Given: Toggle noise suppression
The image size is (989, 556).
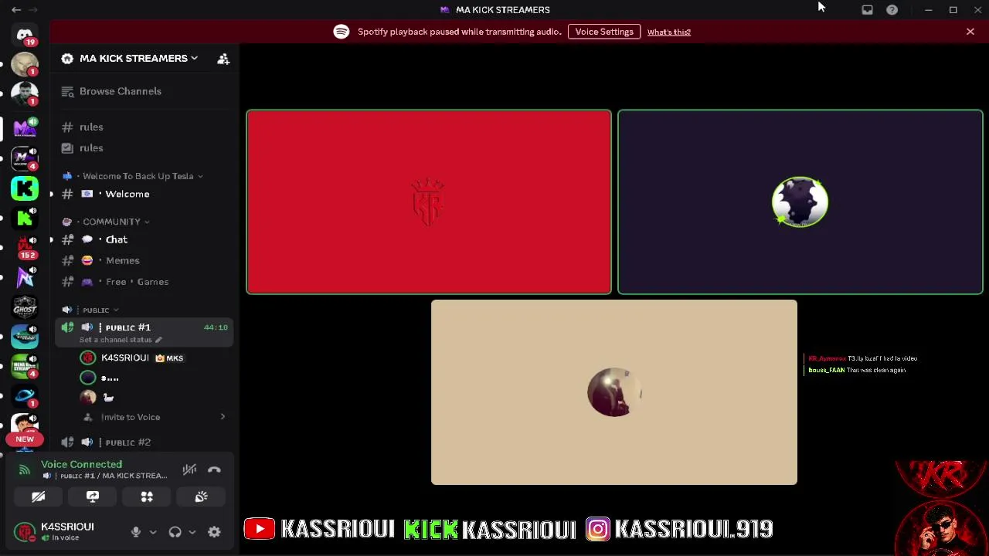Looking at the screenshot, I should pyautogui.click(x=189, y=470).
